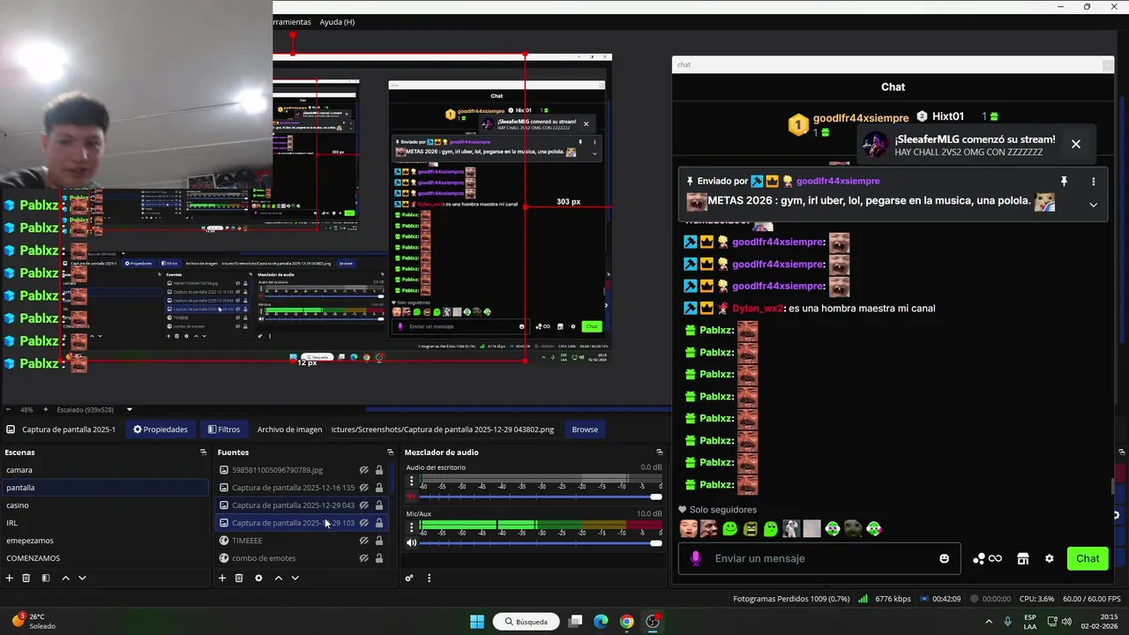1129x635 pixels.
Task: Click Browse to pick an image file
Action: 585,430
